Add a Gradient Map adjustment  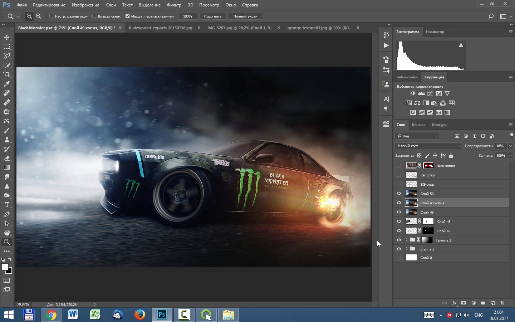tap(447, 112)
